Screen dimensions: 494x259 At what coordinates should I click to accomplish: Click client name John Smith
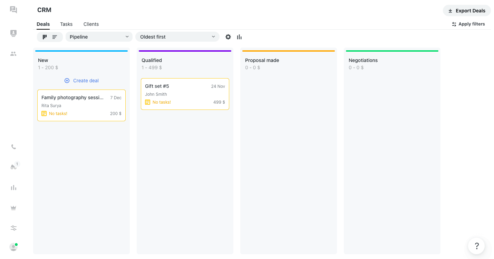(x=156, y=94)
